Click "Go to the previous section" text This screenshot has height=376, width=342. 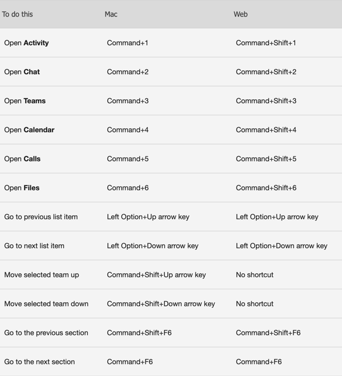[46, 333]
